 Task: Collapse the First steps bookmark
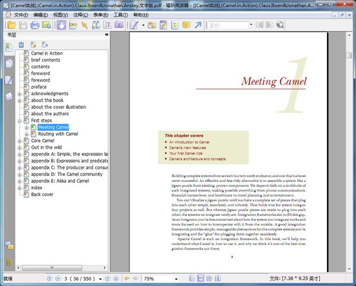pos(20,121)
